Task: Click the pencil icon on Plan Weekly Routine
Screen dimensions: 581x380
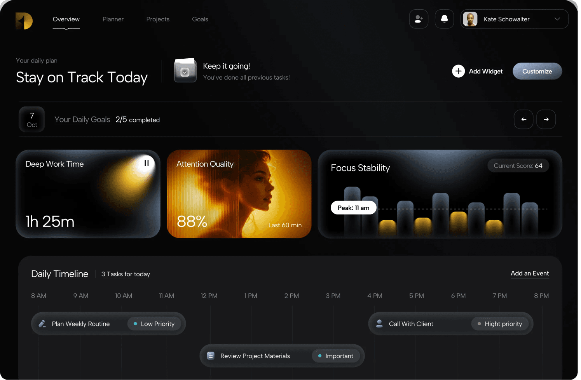Action: (x=42, y=324)
